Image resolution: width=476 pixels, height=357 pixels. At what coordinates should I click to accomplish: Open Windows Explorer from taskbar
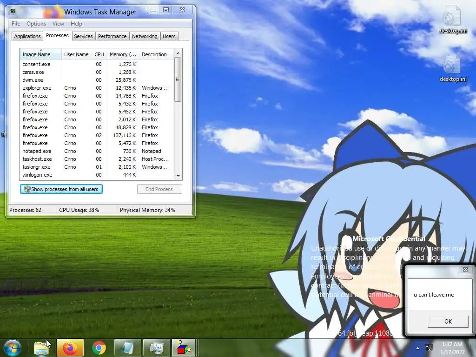(41, 348)
